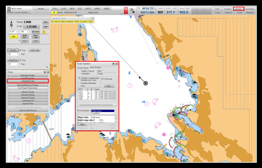
Task: Click the Manage Routes button
Action: (28, 75)
